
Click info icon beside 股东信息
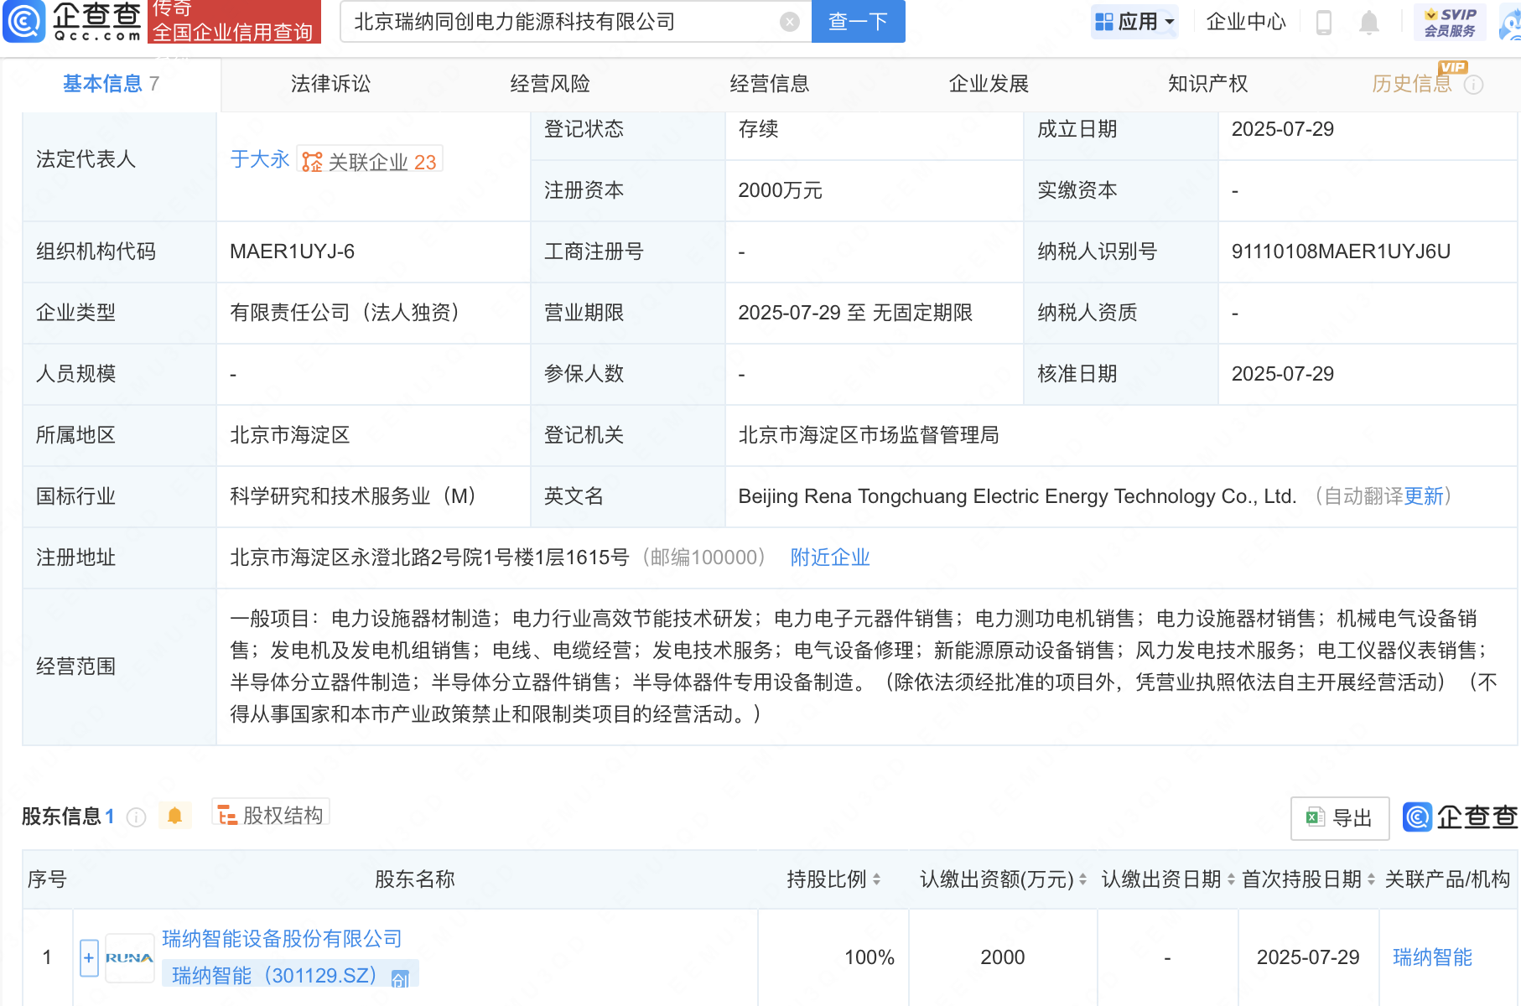coord(136,817)
